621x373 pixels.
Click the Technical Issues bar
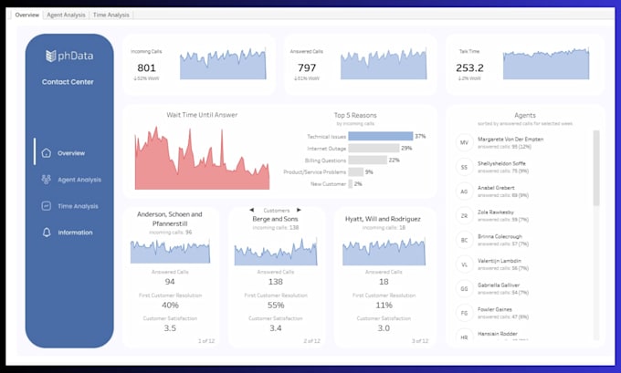coord(381,136)
